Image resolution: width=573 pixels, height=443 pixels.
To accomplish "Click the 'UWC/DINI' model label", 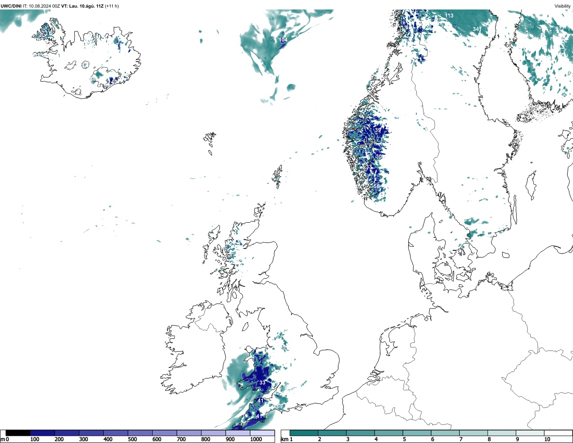I will (x=11, y=6).
